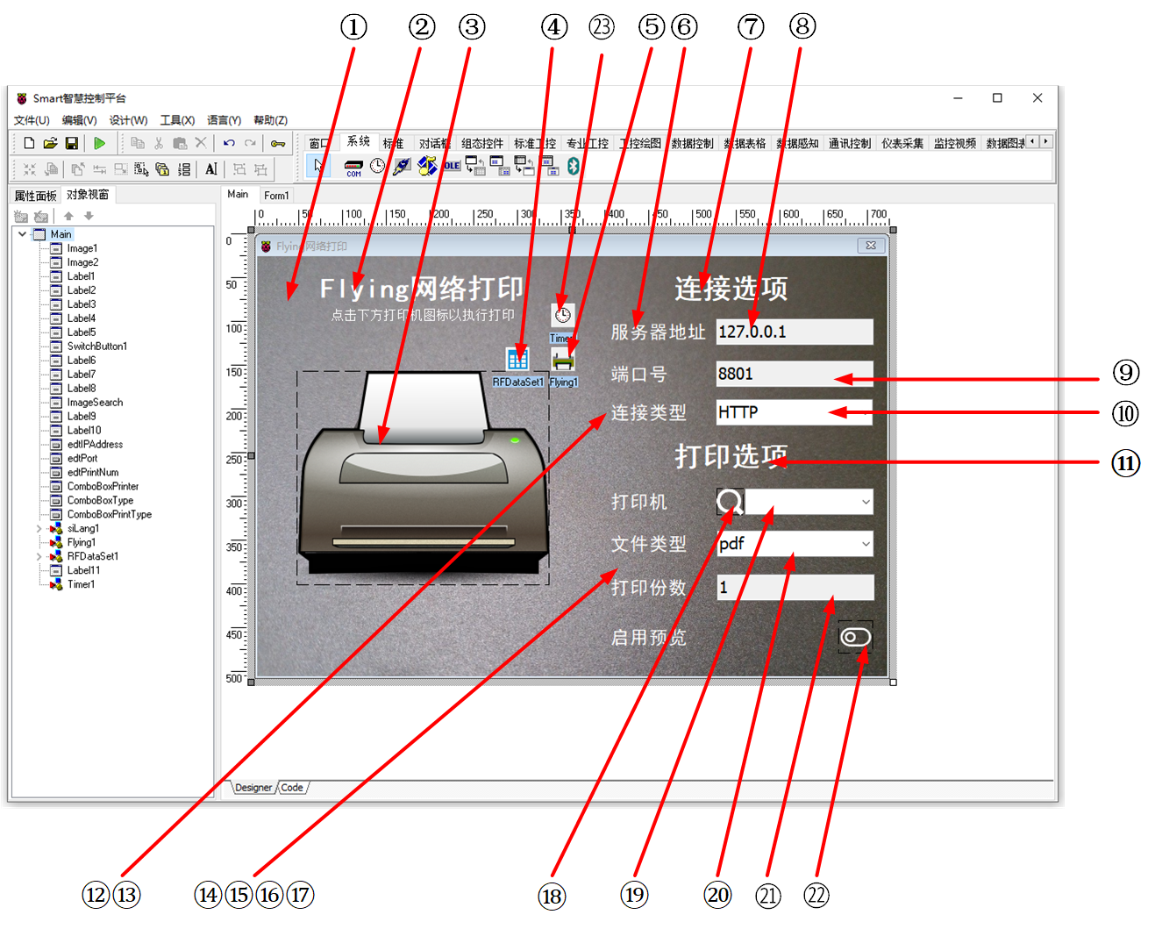The height and width of the screenshot is (929, 1155).
Task: Create a new file with the blank page icon
Action: pyautogui.click(x=29, y=143)
